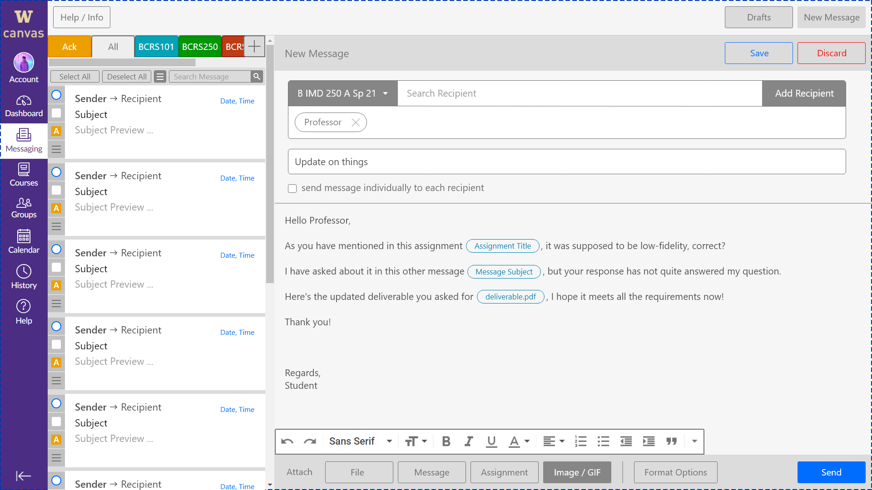Click the Canvas W logo
Viewport: 872px width, 490px height.
[24, 17]
